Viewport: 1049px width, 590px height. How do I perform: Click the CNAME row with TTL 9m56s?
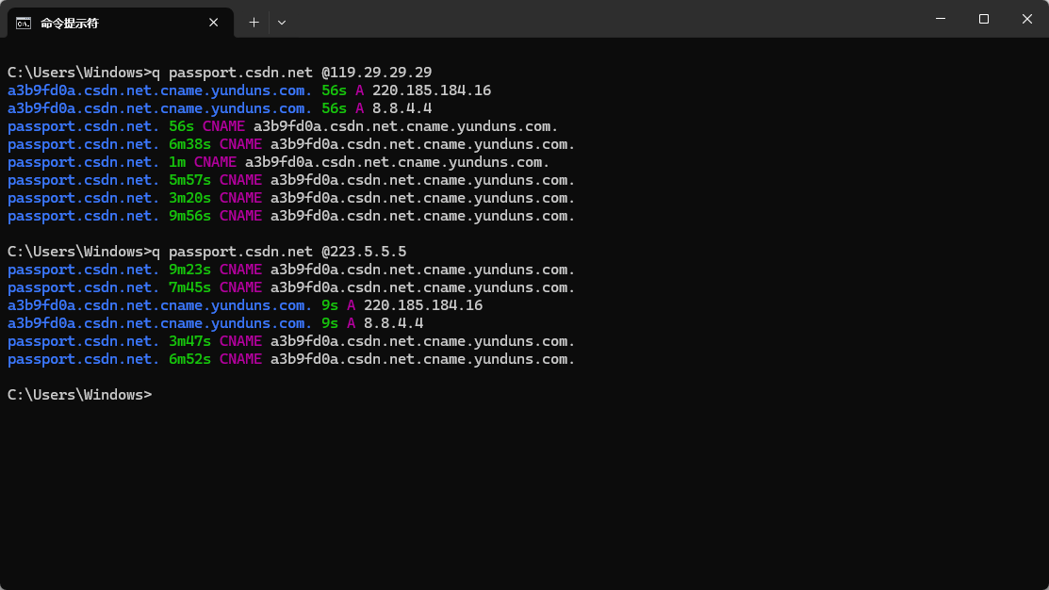click(291, 216)
